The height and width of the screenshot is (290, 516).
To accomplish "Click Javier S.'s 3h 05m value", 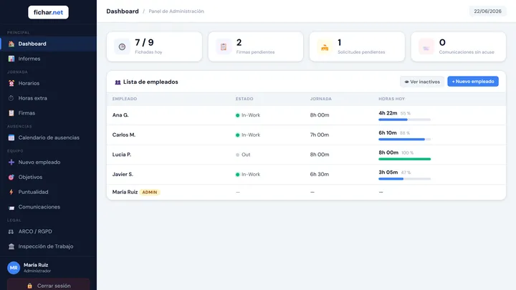I will pos(388,173).
